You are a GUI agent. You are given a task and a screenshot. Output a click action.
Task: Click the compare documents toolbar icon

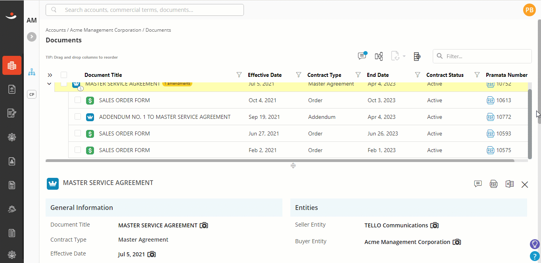click(379, 56)
